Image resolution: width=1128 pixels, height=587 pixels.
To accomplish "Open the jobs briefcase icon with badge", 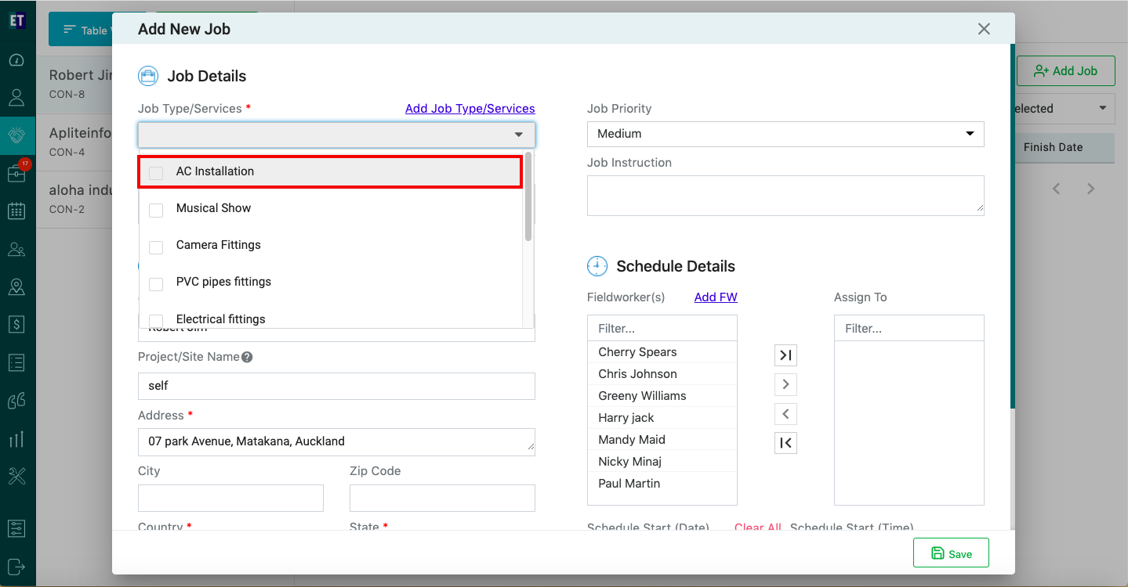I will point(17,172).
